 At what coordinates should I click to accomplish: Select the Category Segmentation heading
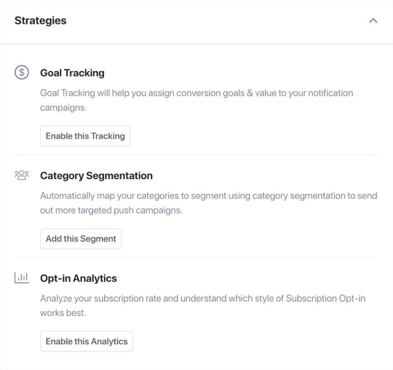coord(96,176)
